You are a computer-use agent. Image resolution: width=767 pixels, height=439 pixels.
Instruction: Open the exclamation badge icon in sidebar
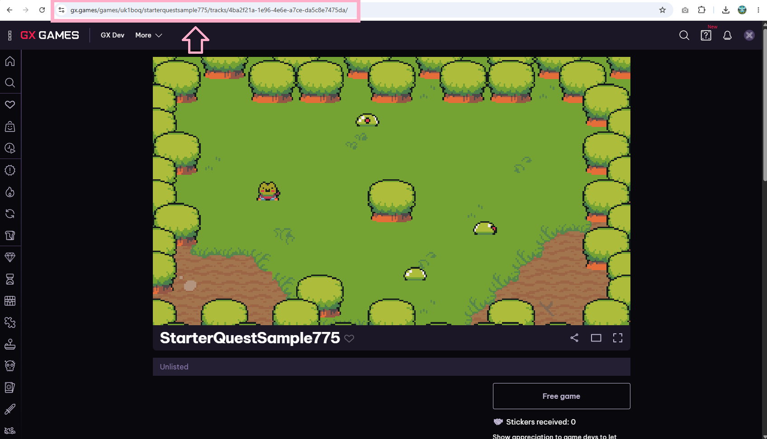(10, 170)
